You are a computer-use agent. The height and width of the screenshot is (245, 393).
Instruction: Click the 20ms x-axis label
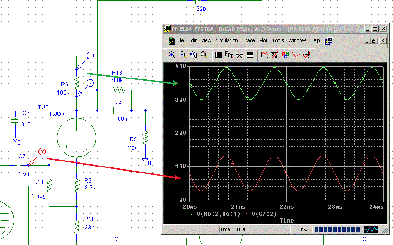click(190, 207)
